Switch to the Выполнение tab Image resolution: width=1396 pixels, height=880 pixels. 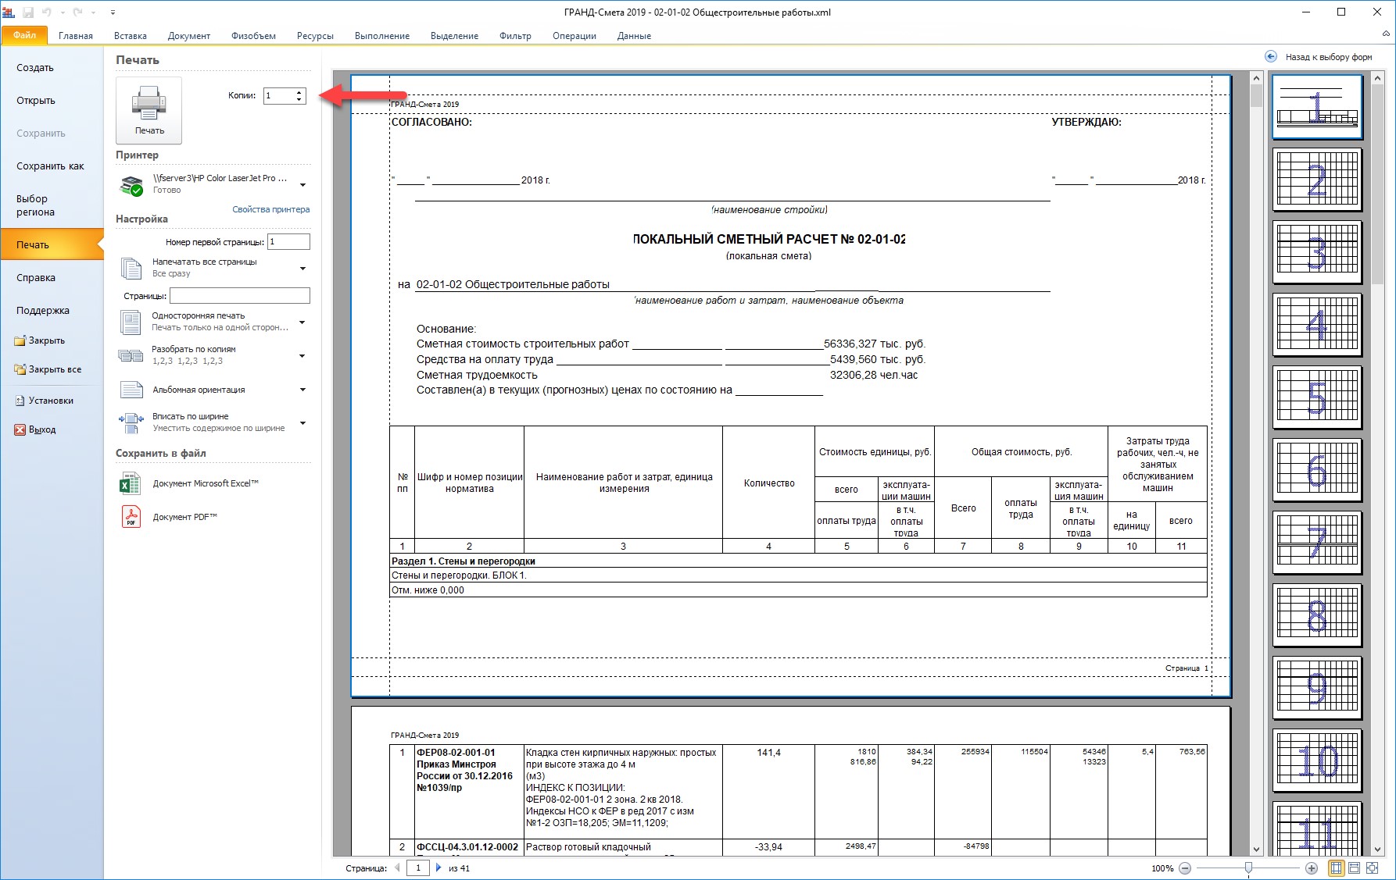[x=382, y=36]
